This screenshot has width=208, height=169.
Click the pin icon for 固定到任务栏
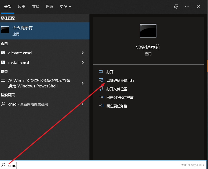[101, 106]
